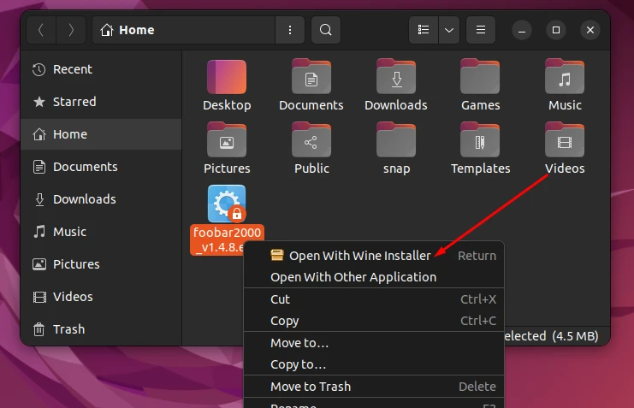Open Documents in the sidebar
Image resolution: width=634 pixels, height=408 pixels.
pos(101,167)
